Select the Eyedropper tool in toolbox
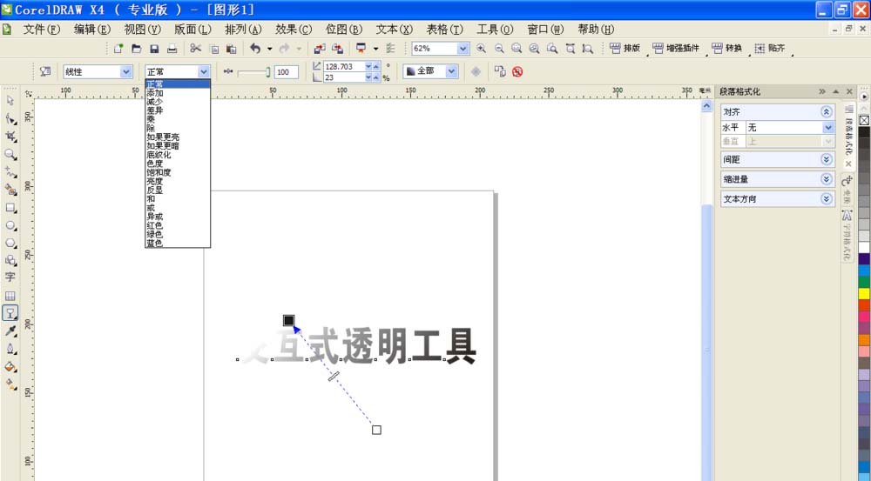Viewport: 871px width, 481px height. pyautogui.click(x=10, y=331)
